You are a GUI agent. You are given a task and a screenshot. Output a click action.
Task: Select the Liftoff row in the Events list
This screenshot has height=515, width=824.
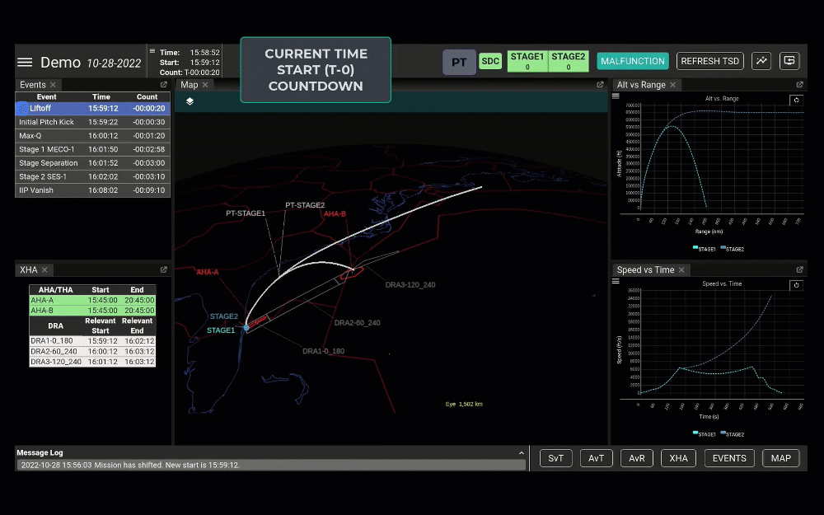91,108
